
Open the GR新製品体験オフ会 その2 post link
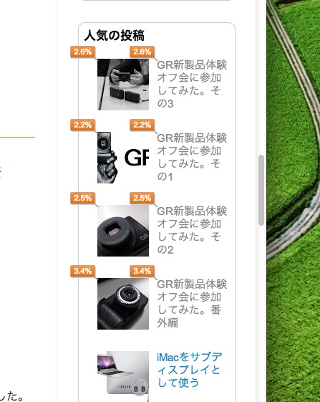pyautogui.click(x=192, y=231)
